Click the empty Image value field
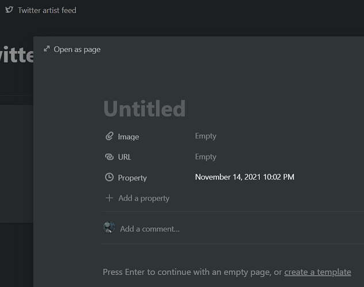This screenshot has width=364, height=287. 206,136
